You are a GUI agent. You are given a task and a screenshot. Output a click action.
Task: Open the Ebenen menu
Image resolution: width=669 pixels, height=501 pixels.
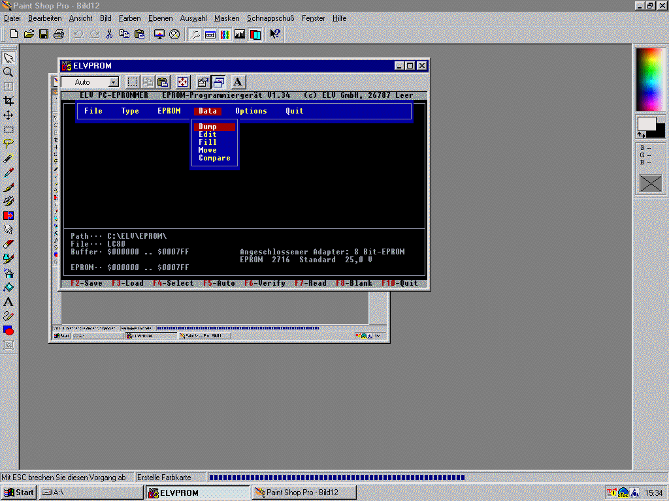(x=161, y=18)
